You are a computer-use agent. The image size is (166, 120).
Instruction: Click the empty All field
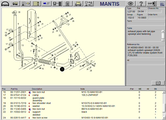coord(146,63)
